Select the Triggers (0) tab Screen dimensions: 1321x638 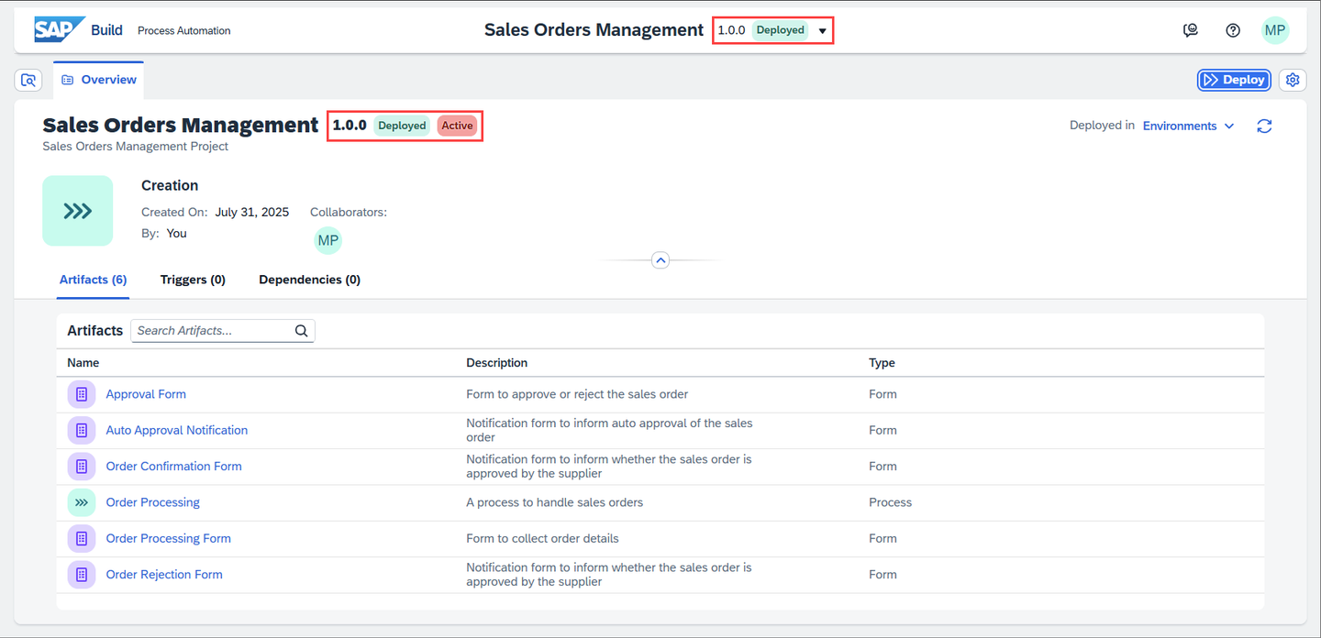pyautogui.click(x=193, y=280)
